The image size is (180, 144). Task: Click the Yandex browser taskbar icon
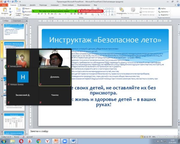click(47, 141)
